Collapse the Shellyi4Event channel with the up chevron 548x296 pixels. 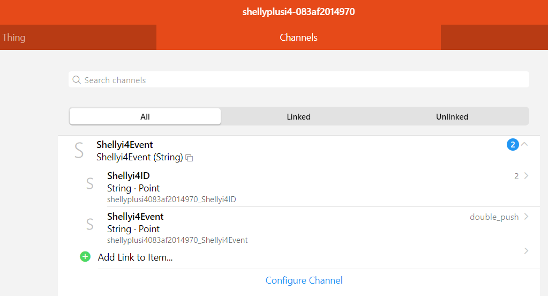pyautogui.click(x=525, y=144)
